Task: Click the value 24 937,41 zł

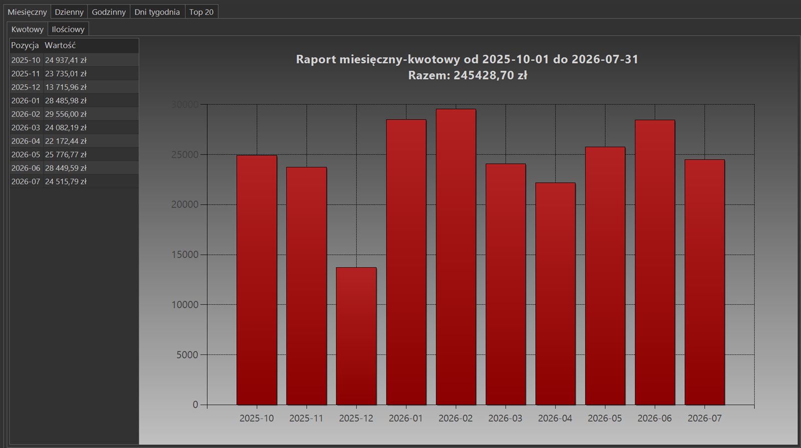Action: coord(66,60)
